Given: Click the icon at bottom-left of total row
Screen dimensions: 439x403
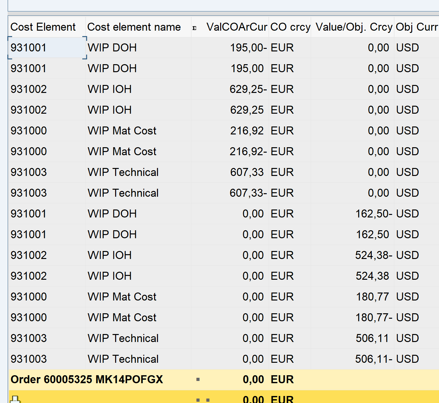Looking at the screenshot, I should [x=15, y=399].
